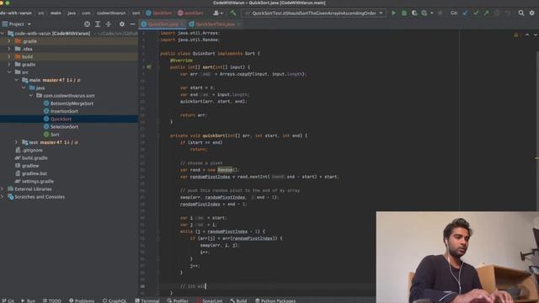The height and width of the screenshot is (303, 539).
Task: Open the Project view mode dropdown
Action: point(17,24)
